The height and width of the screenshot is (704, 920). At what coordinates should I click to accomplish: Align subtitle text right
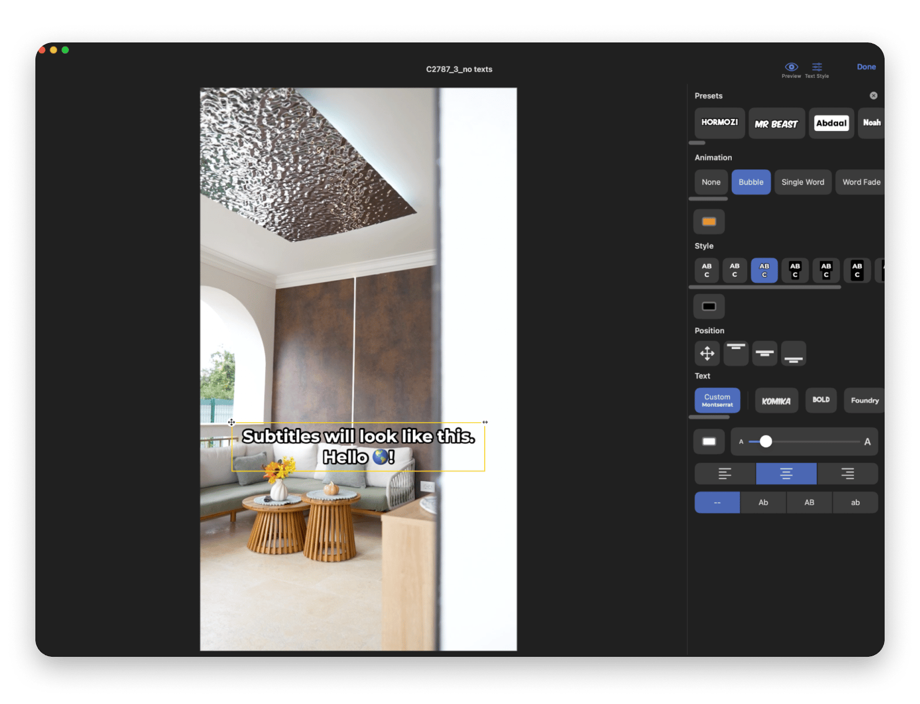(x=847, y=473)
